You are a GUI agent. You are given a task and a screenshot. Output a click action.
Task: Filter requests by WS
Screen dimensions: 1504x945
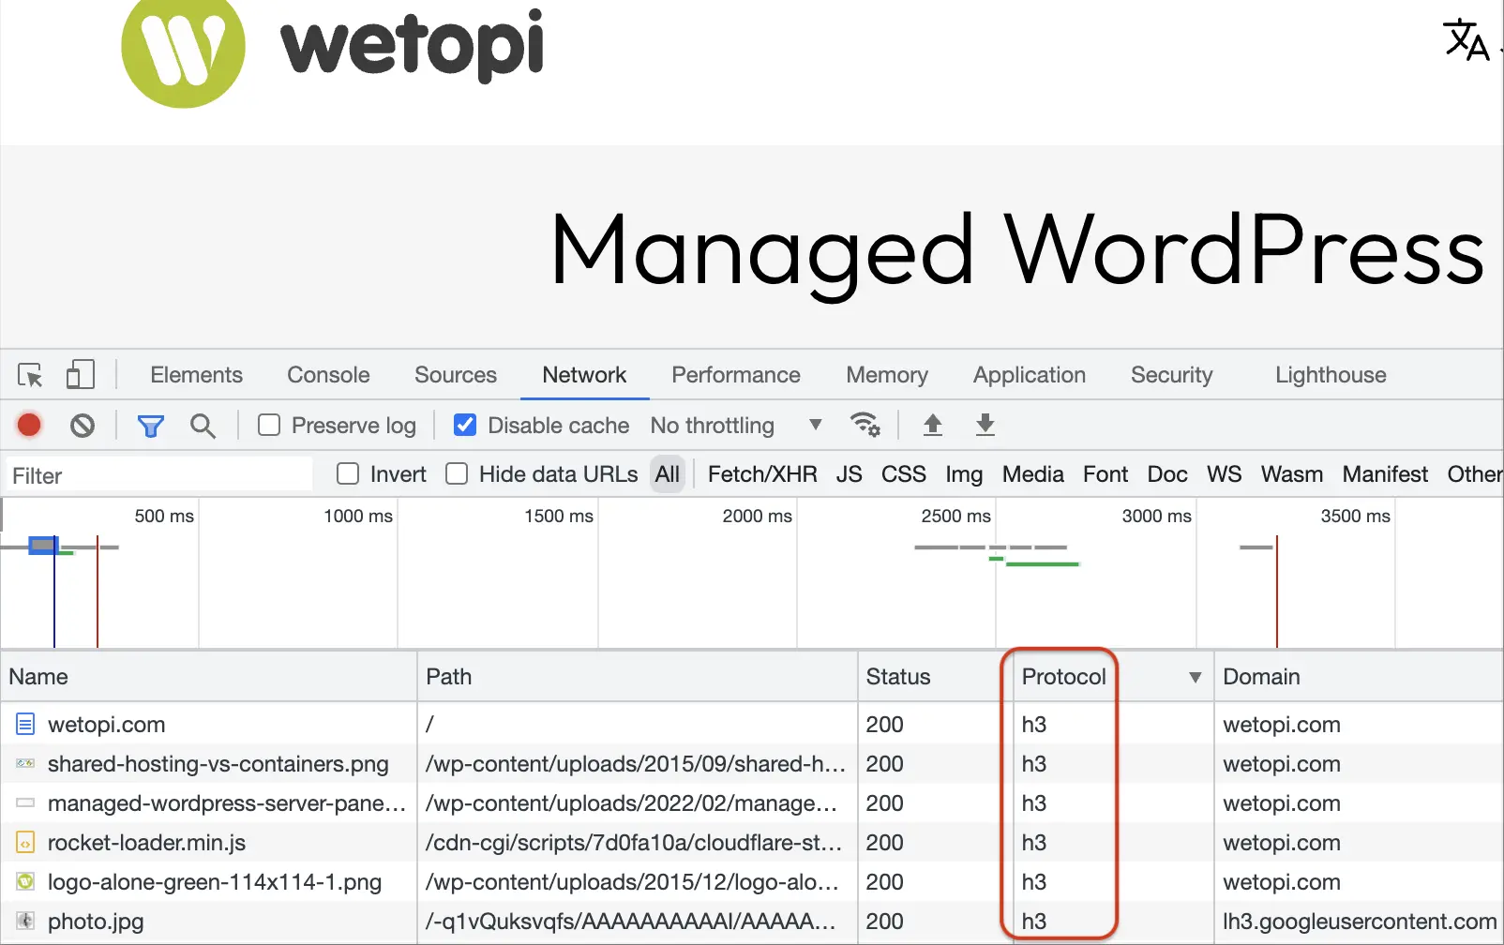point(1225,474)
